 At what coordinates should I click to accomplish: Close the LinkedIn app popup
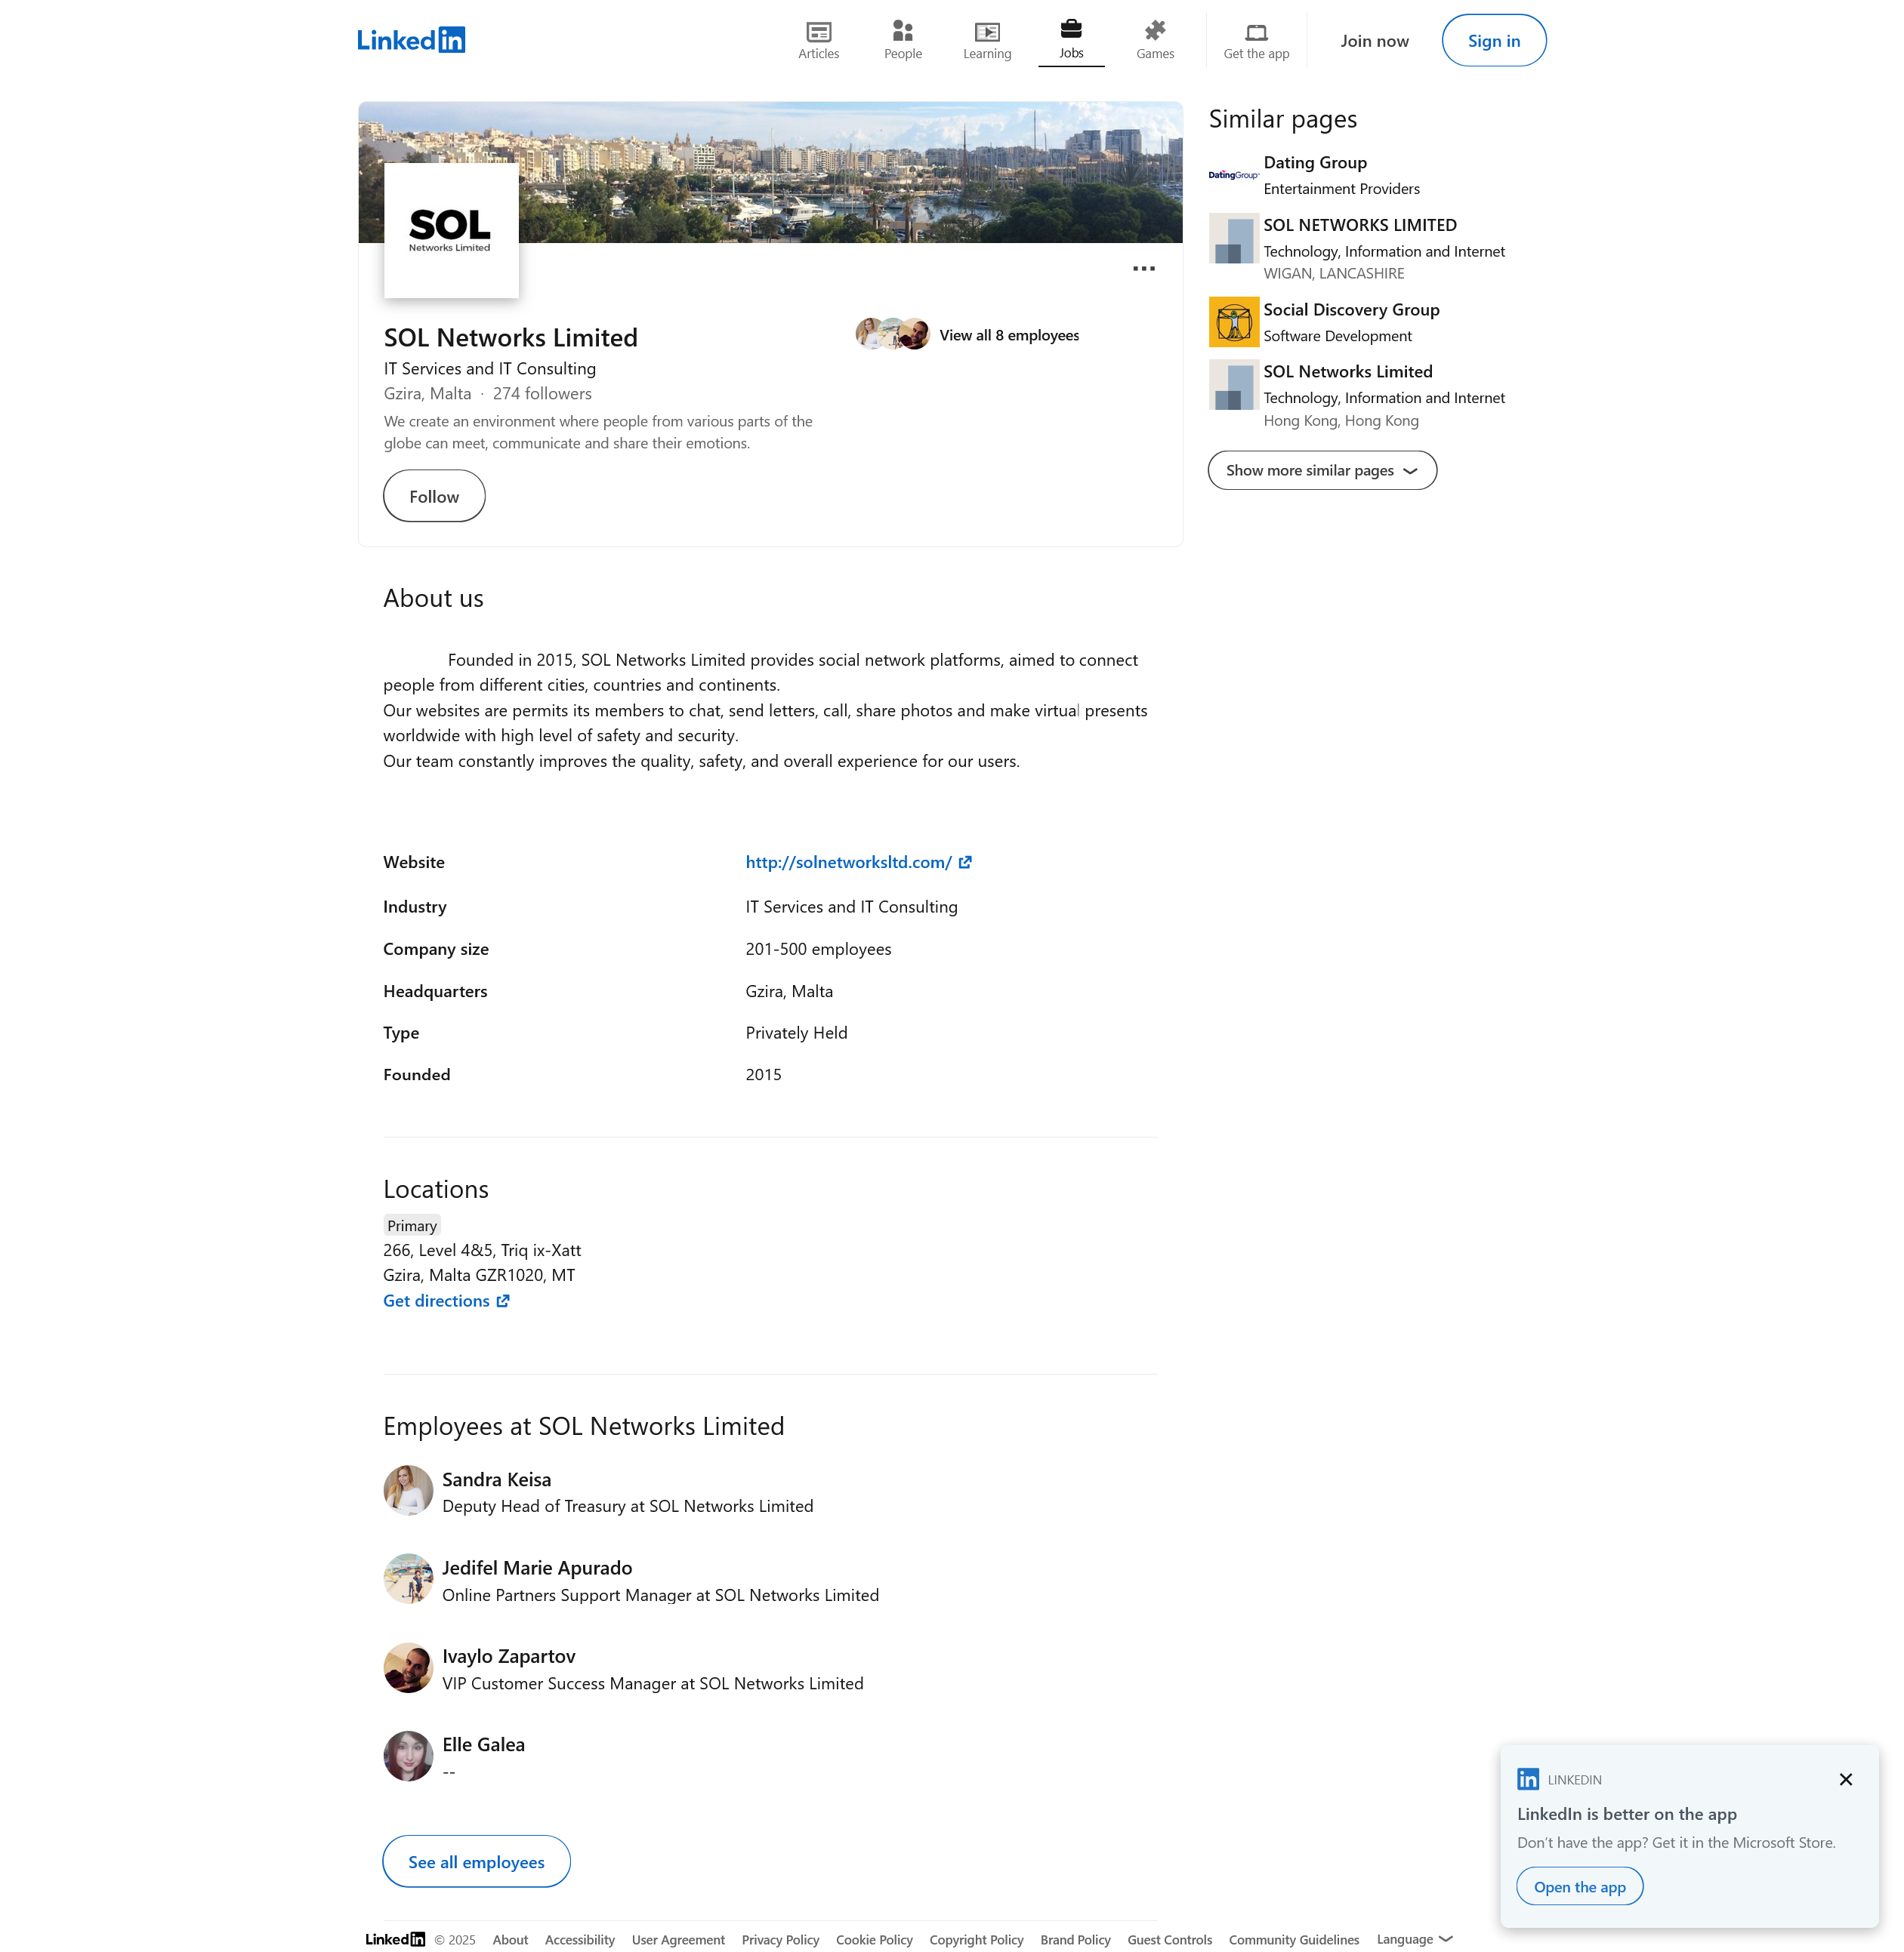coord(1846,1780)
